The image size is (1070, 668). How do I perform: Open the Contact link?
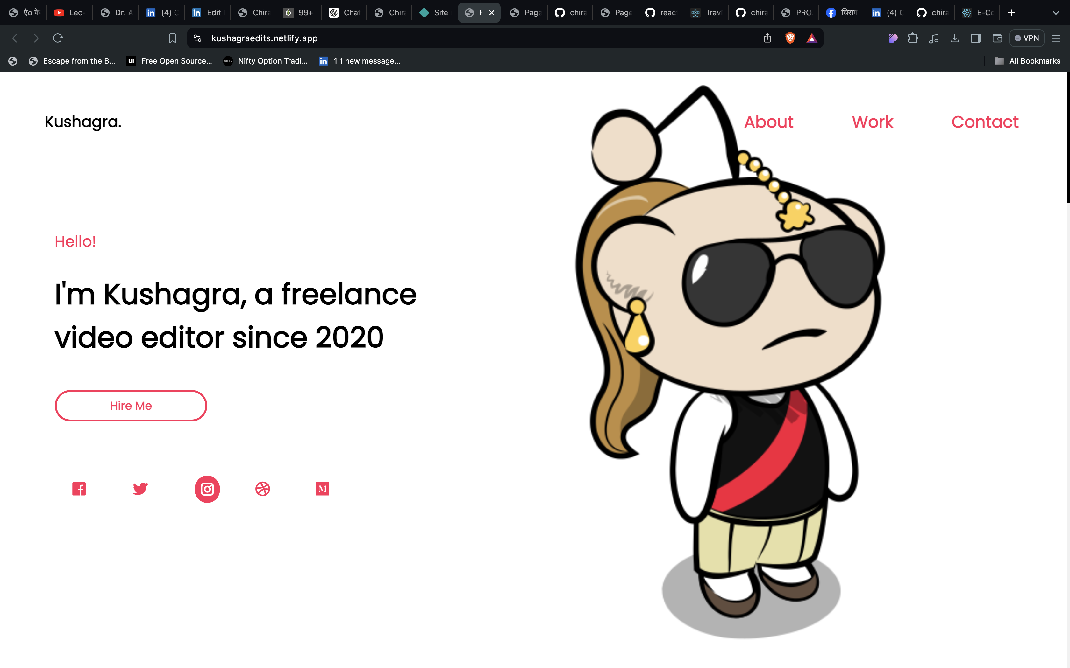pos(985,122)
